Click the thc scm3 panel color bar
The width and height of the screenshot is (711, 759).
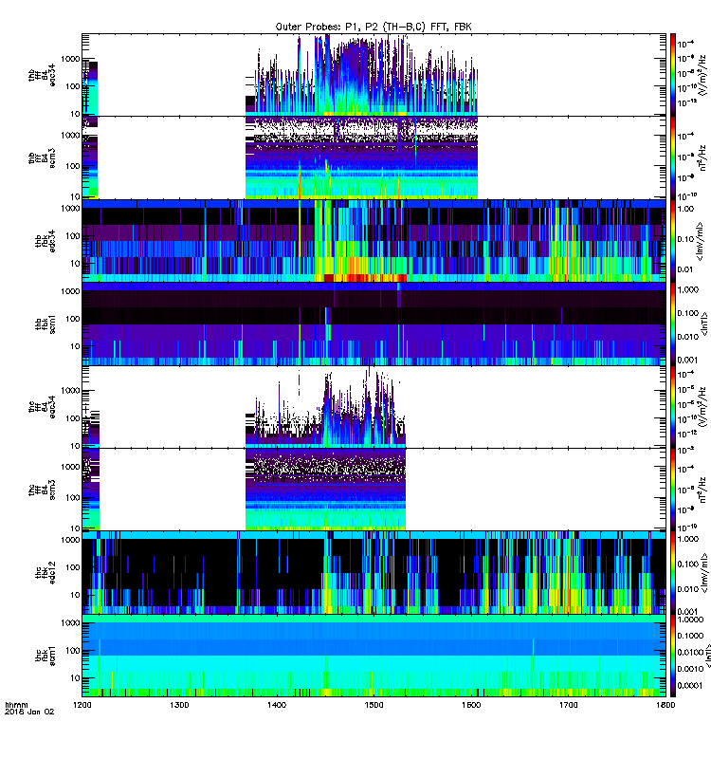[x=673, y=490]
